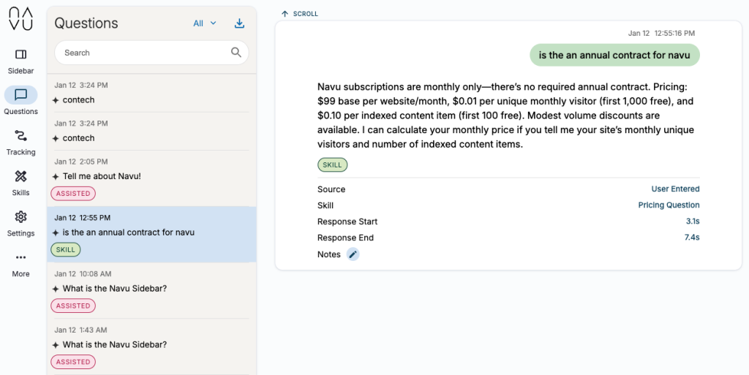Edit notes with the pencil icon
Image resolution: width=749 pixels, height=375 pixels.
point(353,254)
